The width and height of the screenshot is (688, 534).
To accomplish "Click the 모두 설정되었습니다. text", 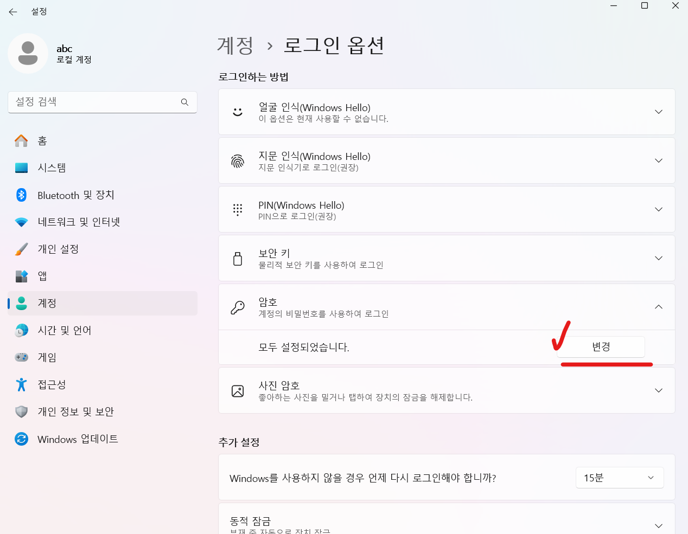I will tap(304, 347).
